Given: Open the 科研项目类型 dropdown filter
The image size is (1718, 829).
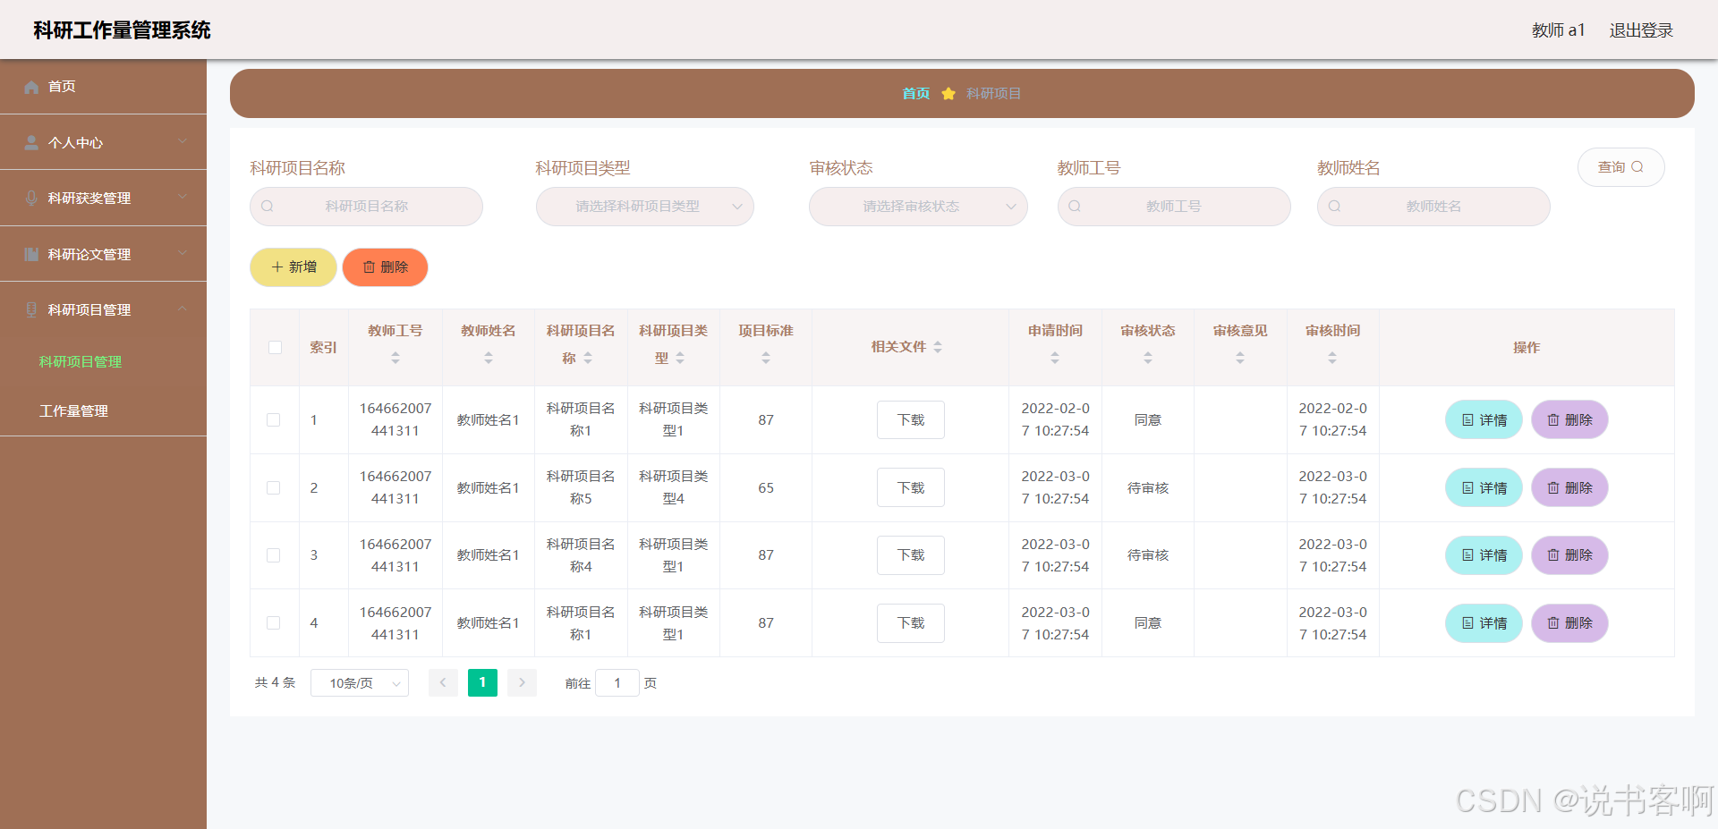Looking at the screenshot, I should point(644,207).
